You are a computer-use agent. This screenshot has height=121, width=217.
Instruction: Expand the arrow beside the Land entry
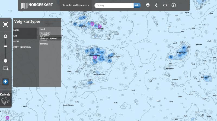point(62,30)
